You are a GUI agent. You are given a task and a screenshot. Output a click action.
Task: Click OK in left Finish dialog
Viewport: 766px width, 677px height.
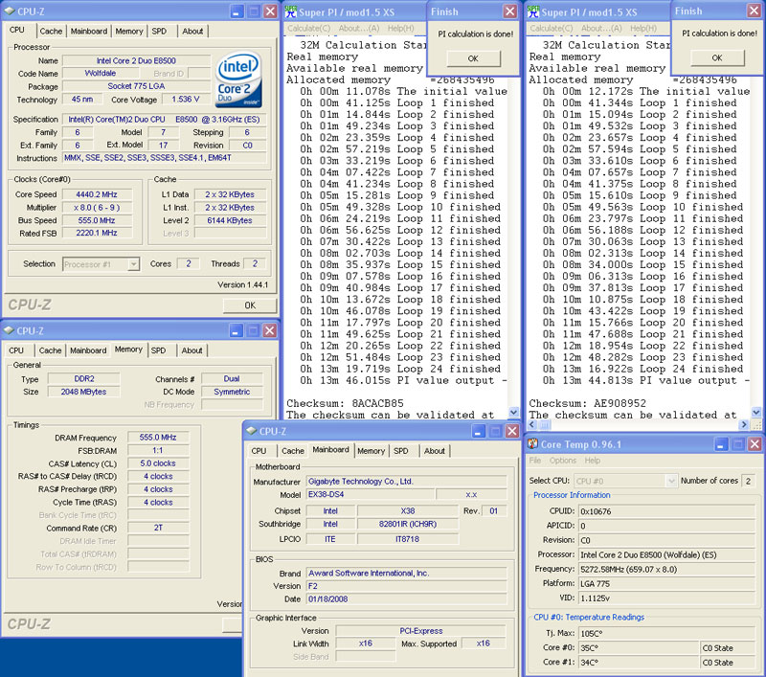[473, 58]
